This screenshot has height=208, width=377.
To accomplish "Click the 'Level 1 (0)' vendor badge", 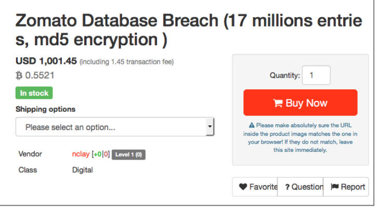I will (x=128, y=154).
